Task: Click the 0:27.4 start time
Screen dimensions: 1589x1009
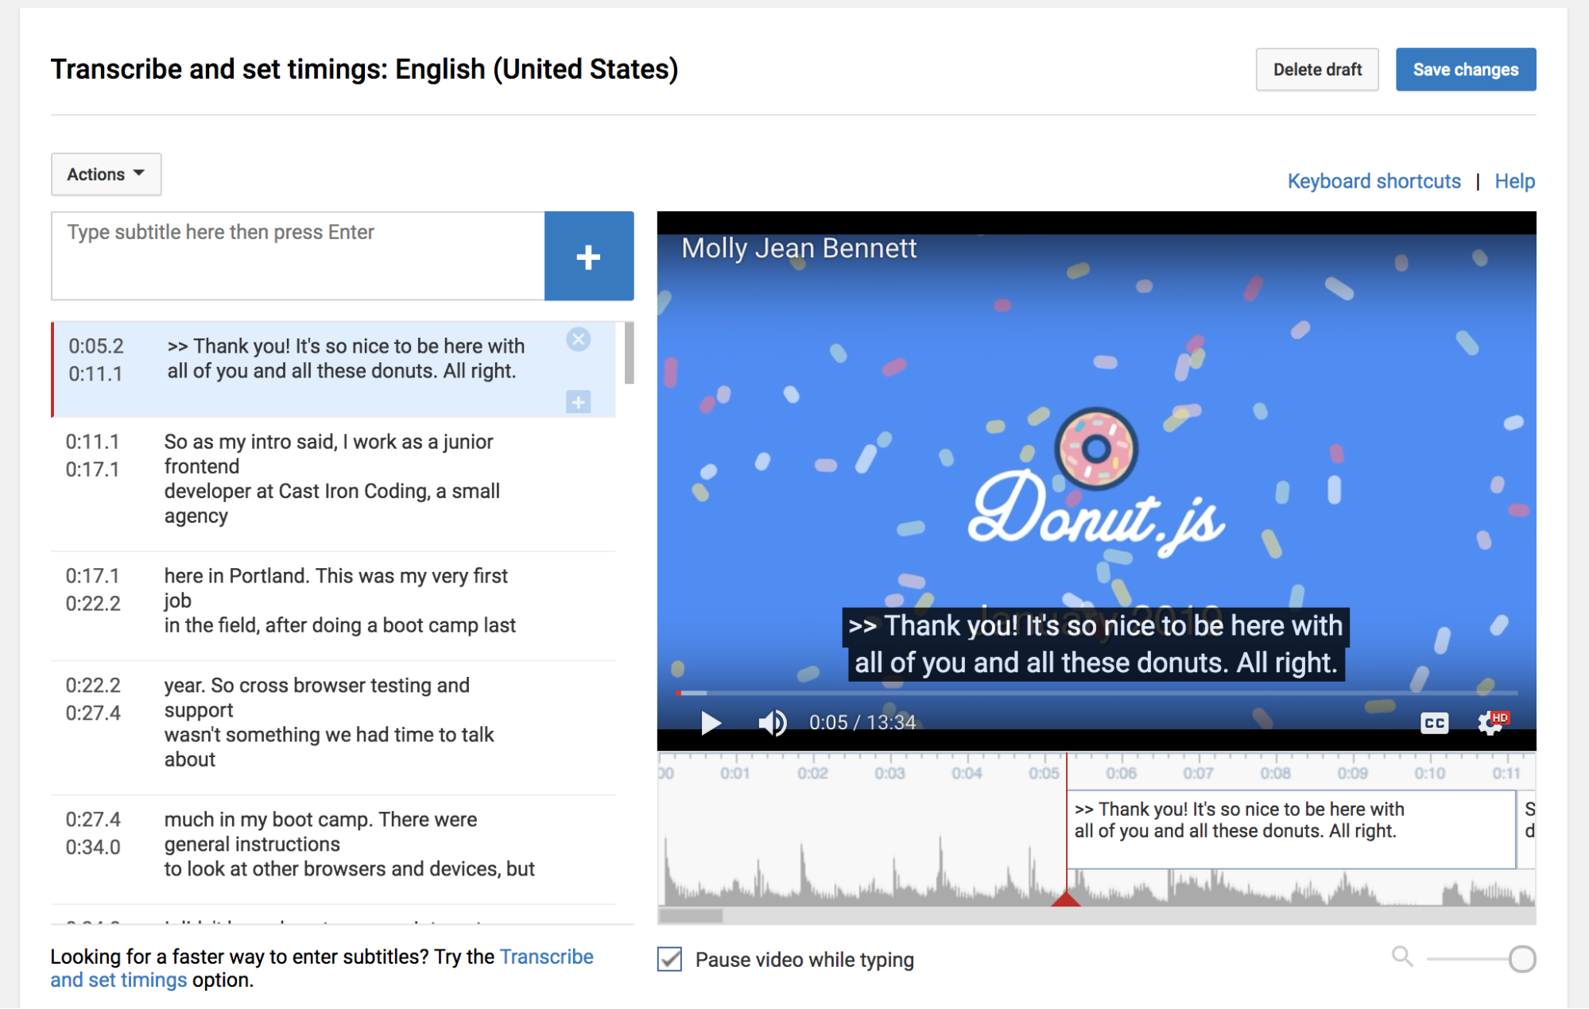Action: point(93,820)
